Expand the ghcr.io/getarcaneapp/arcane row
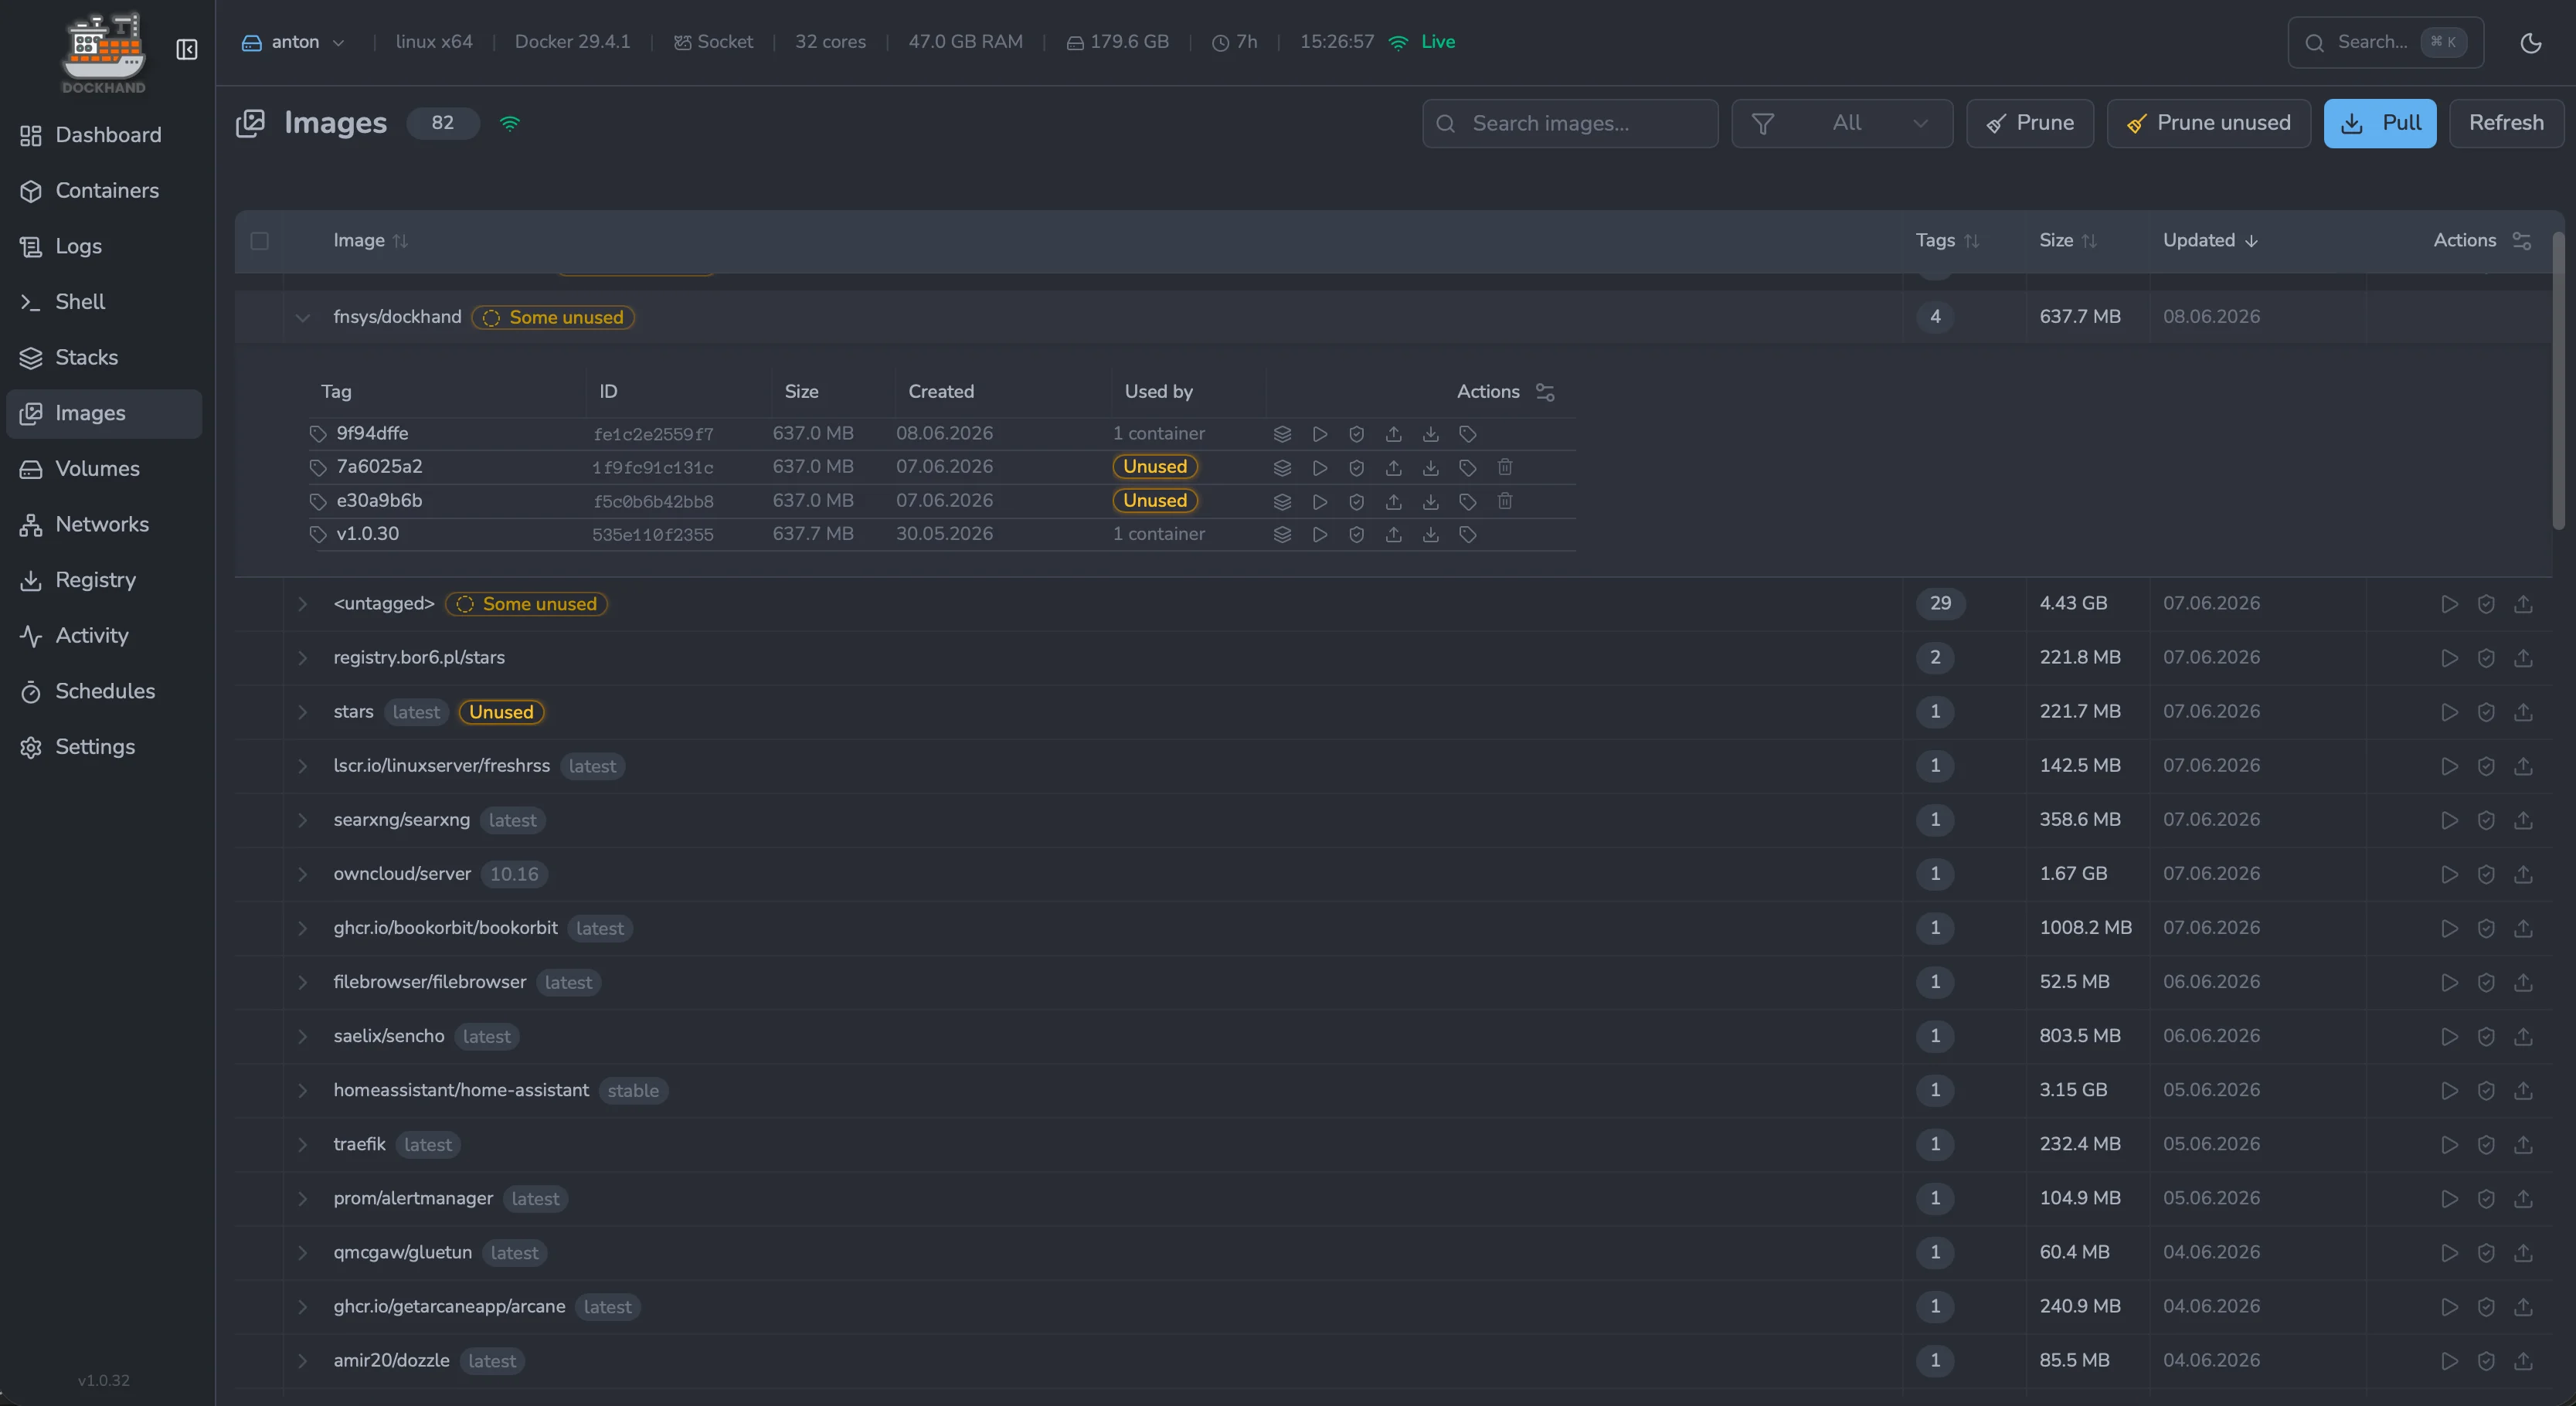2576x1406 pixels. point(302,1306)
